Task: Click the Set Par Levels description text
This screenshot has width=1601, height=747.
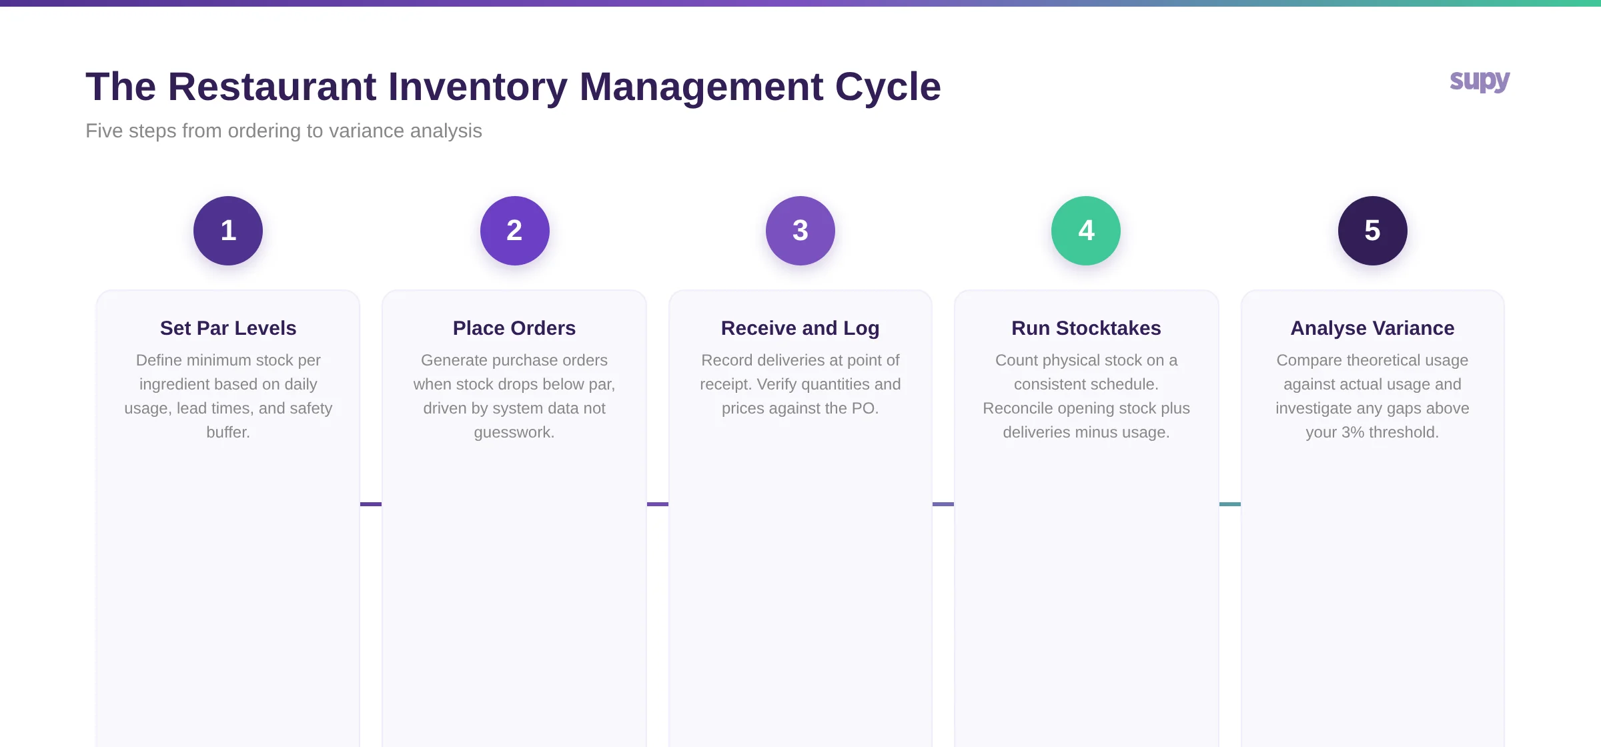Action: click(227, 396)
